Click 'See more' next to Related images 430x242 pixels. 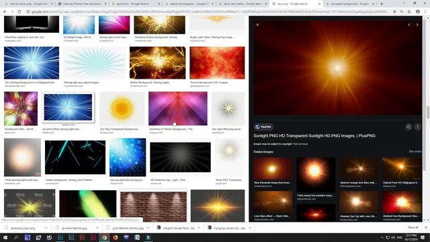pos(415,151)
